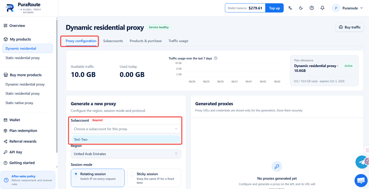
Task: Toggle dark mode moon icon
Action: [301, 8]
